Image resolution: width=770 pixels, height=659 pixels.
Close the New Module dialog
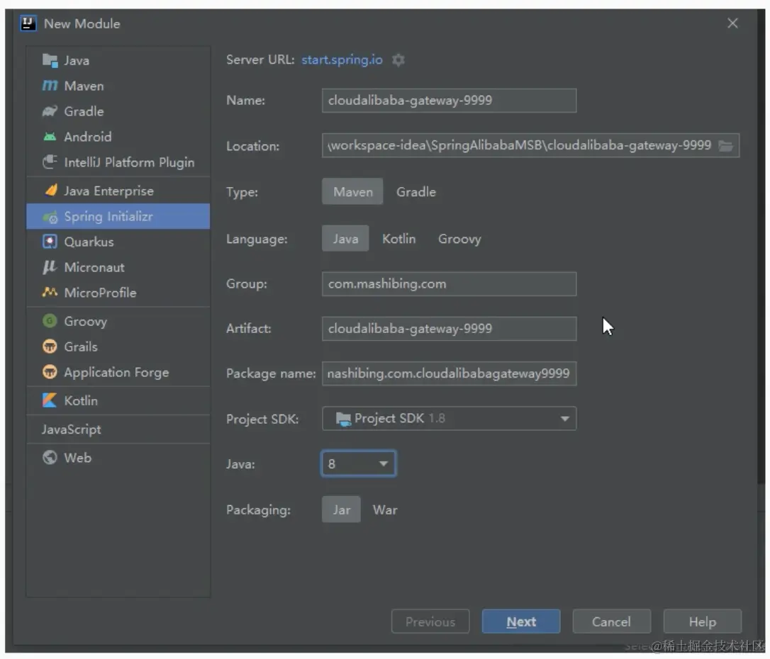[732, 23]
